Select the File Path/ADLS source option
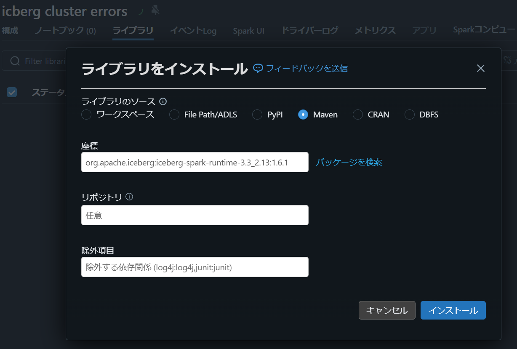This screenshot has height=349, width=517. point(174,115)
